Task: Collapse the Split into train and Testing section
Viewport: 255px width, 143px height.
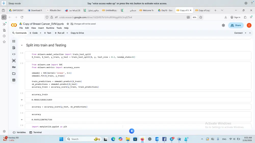Action: coord(22,45)
